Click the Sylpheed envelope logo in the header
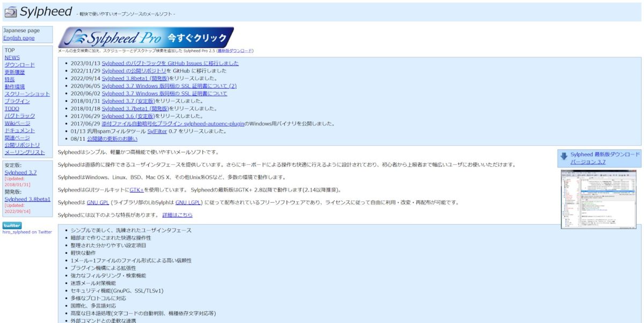This screenshot has height=323, width=644. [x=11, y=12]
